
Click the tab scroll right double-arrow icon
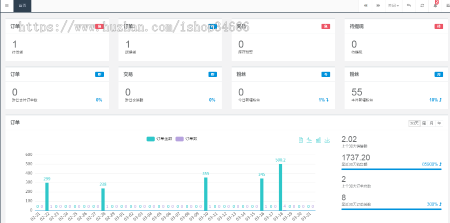coord(378,5)
